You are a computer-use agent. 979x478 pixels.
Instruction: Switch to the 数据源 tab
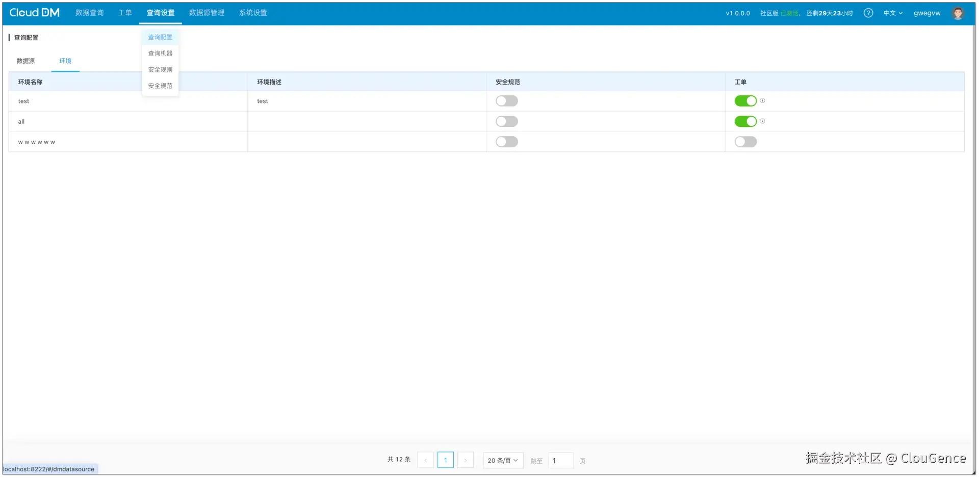[26, 61]
